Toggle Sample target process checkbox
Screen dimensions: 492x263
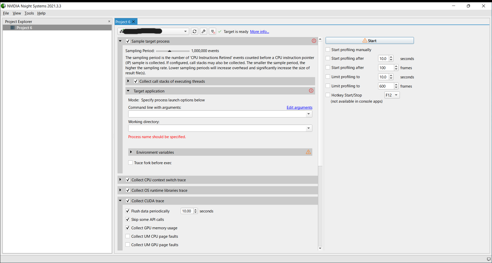coord(128,41)
